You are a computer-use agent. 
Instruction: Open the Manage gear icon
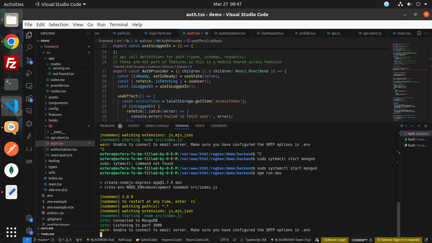click(29, 231)
